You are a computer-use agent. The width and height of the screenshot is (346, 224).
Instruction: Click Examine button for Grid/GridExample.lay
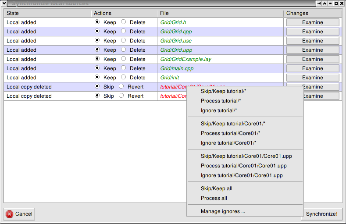312,59
